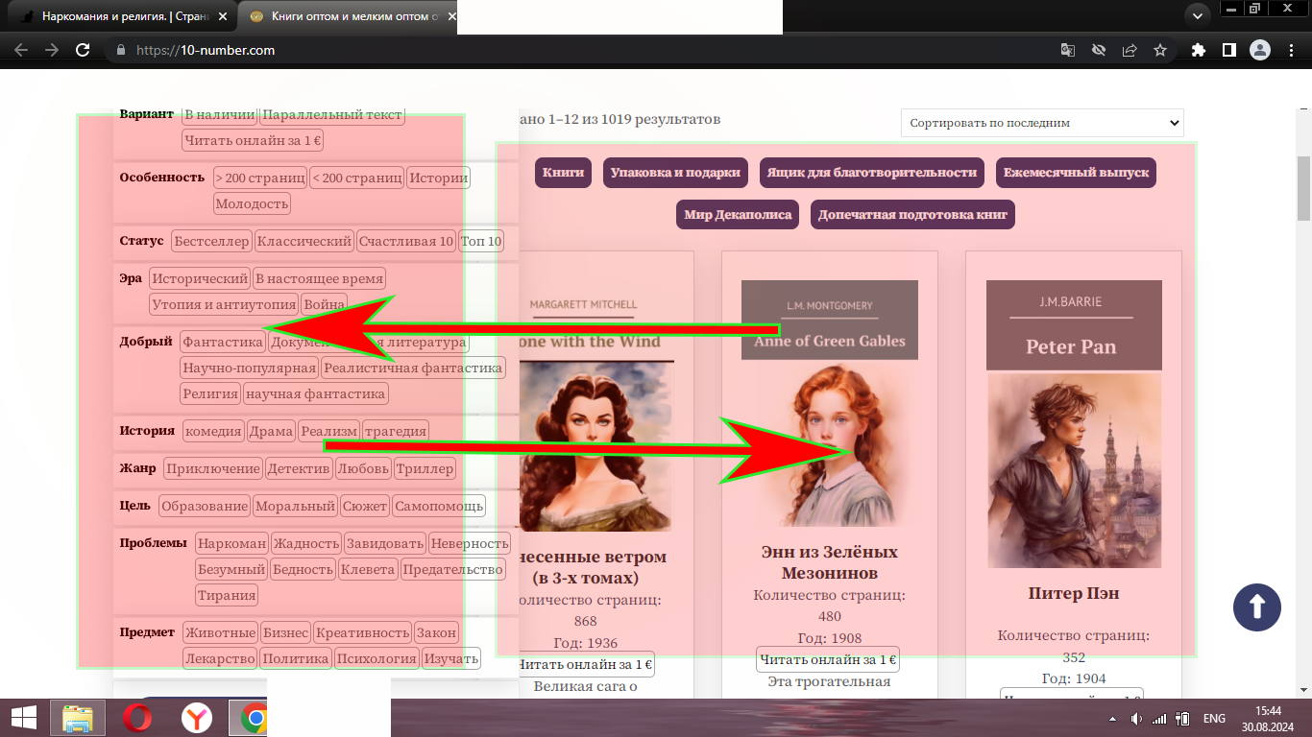Launch Yandex browser from the taskbar
Viewport: 1312px width, 737px height.
click(x=197, y=718)
